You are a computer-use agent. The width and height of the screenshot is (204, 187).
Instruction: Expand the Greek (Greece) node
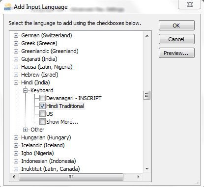(16, 43)
